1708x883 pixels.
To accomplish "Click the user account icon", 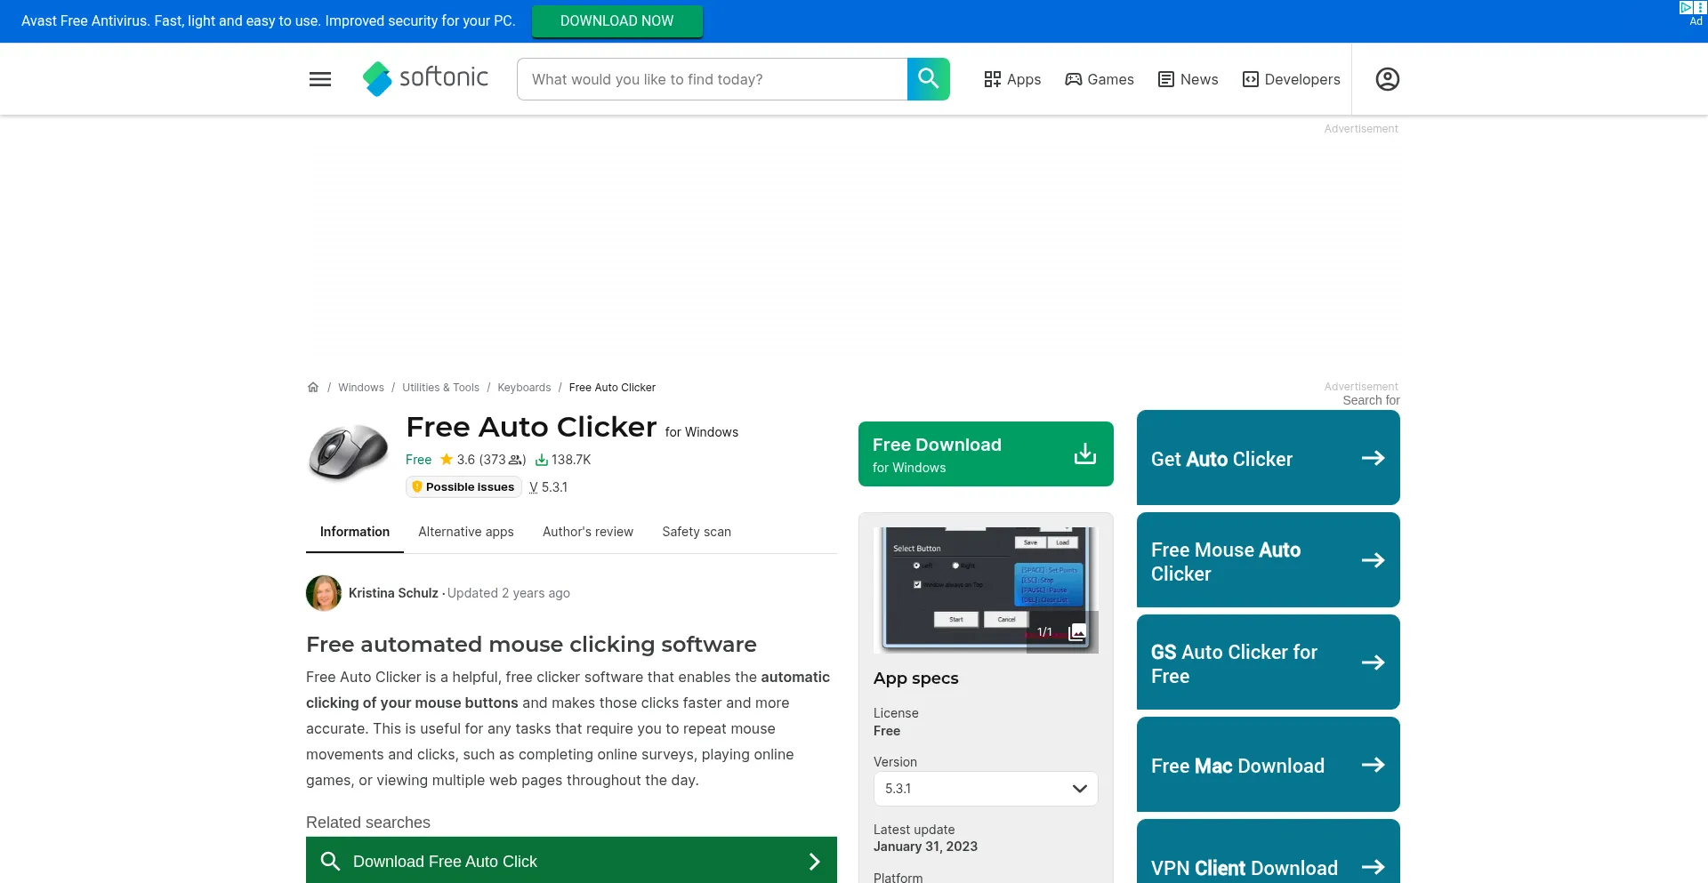I will (x=1387, y=79).
